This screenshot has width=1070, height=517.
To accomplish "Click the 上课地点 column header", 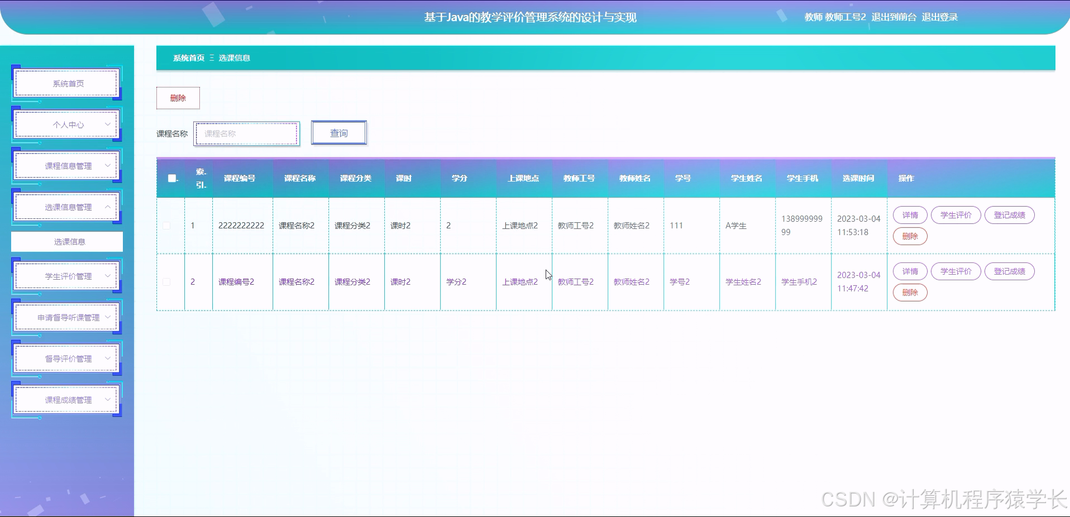I will [x=523, y=178].
